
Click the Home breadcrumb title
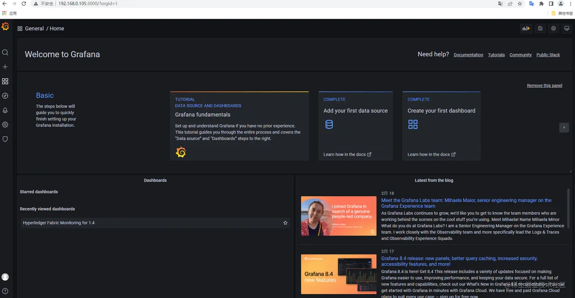coord(57,28)
